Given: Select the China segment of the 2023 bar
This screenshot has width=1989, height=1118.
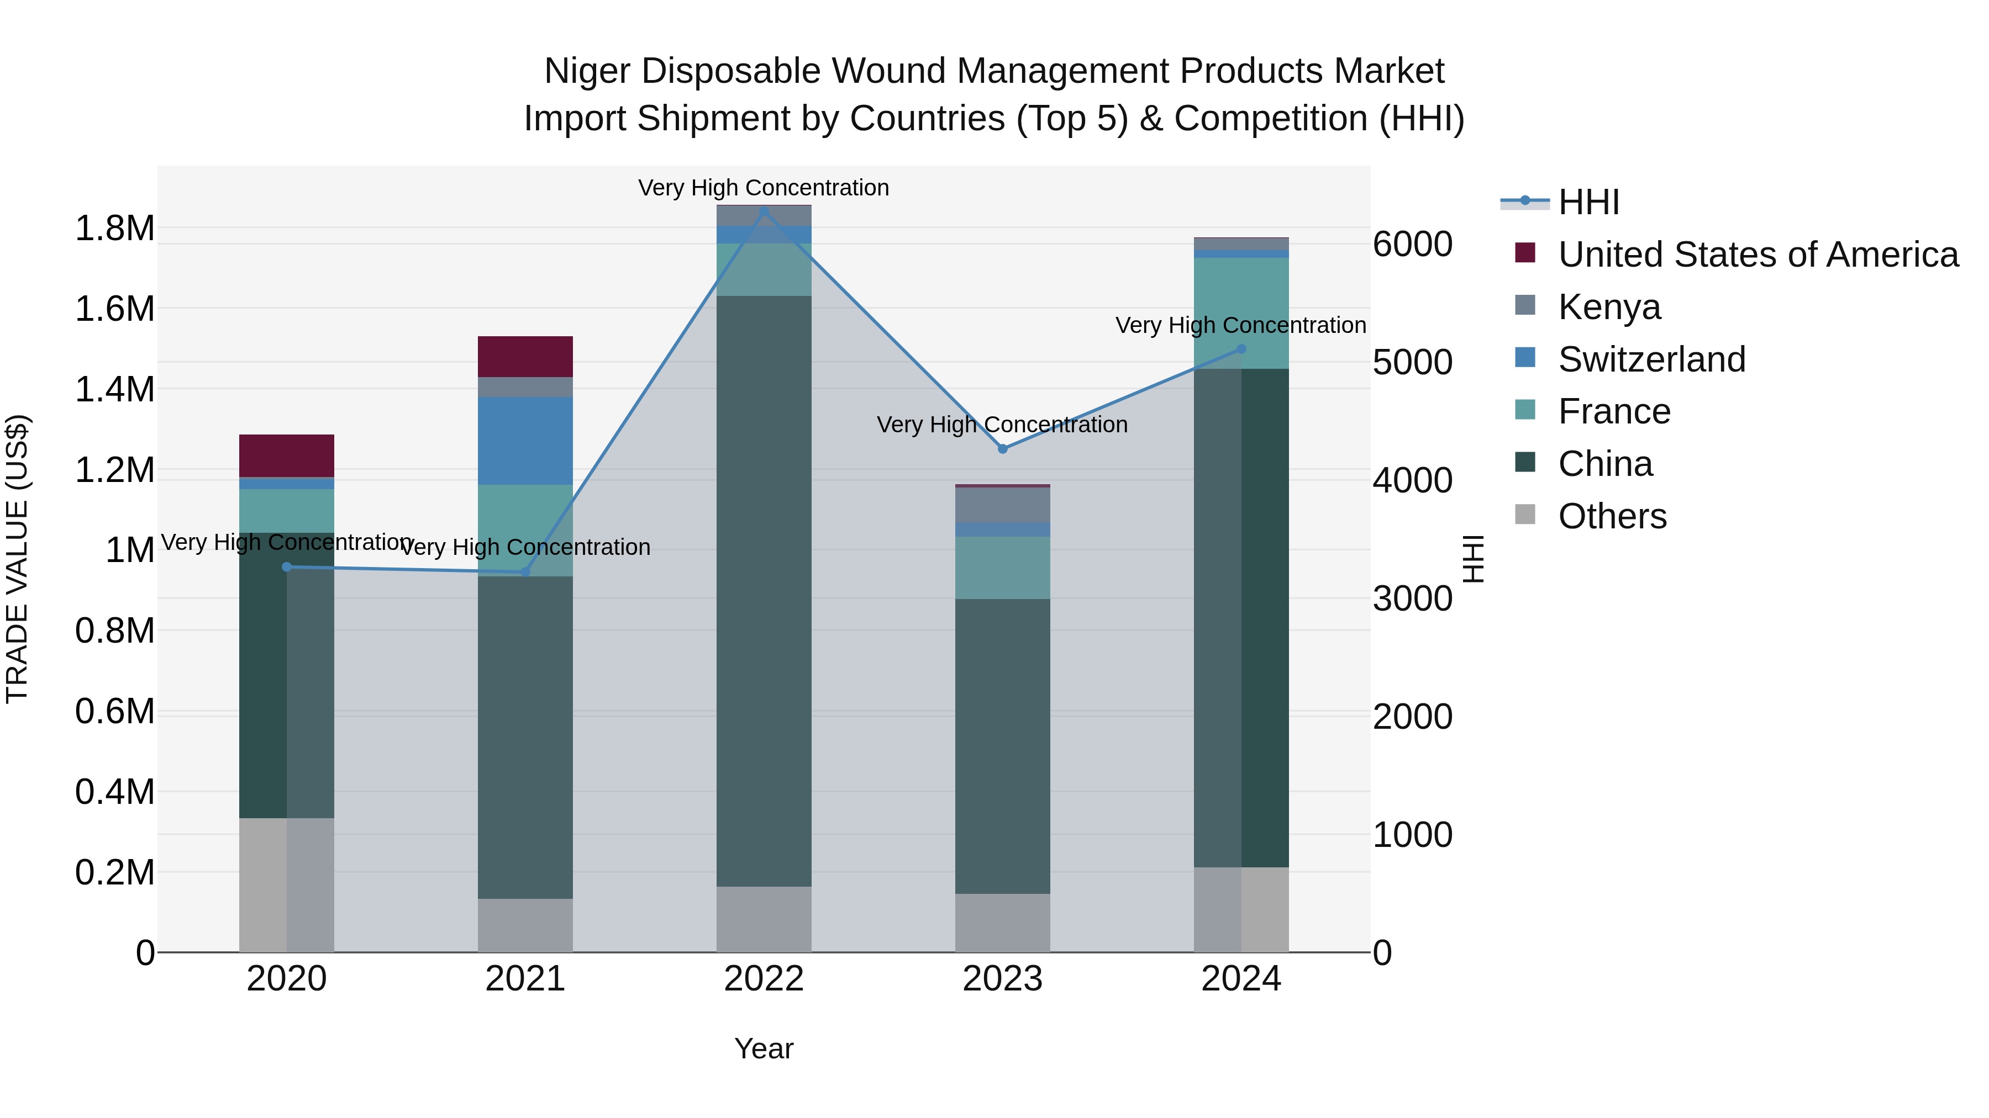Looking at the screenshot, I should pos(1002,747).
